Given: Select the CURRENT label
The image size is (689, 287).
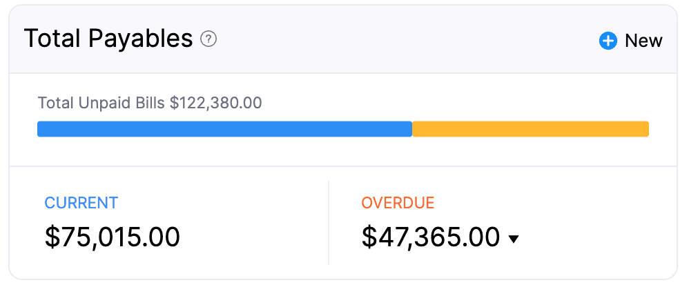Looking at the screenshot, I should [81, 203].
